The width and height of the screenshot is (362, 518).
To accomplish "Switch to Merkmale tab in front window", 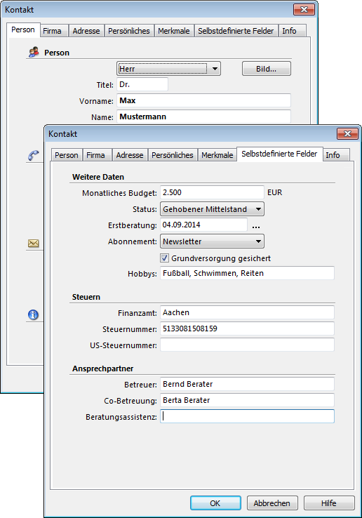I will [217, 155].
